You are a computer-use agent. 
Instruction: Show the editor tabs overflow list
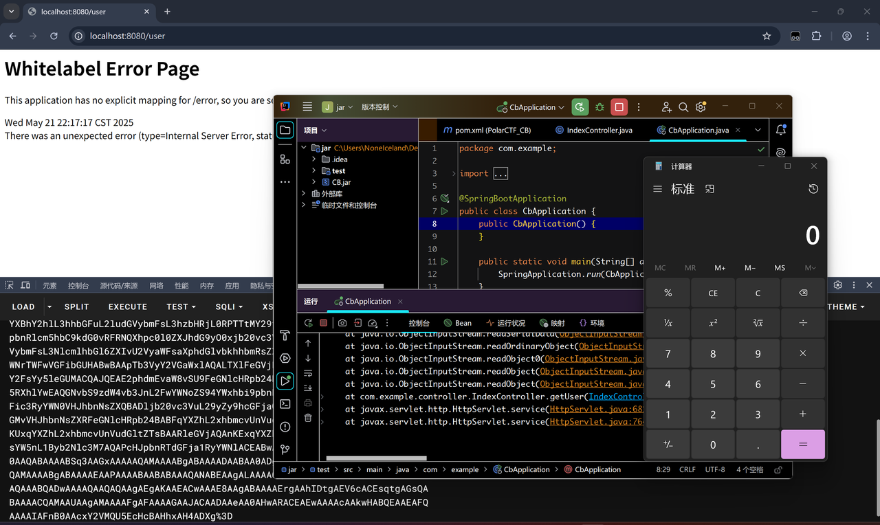coord(758,130)
